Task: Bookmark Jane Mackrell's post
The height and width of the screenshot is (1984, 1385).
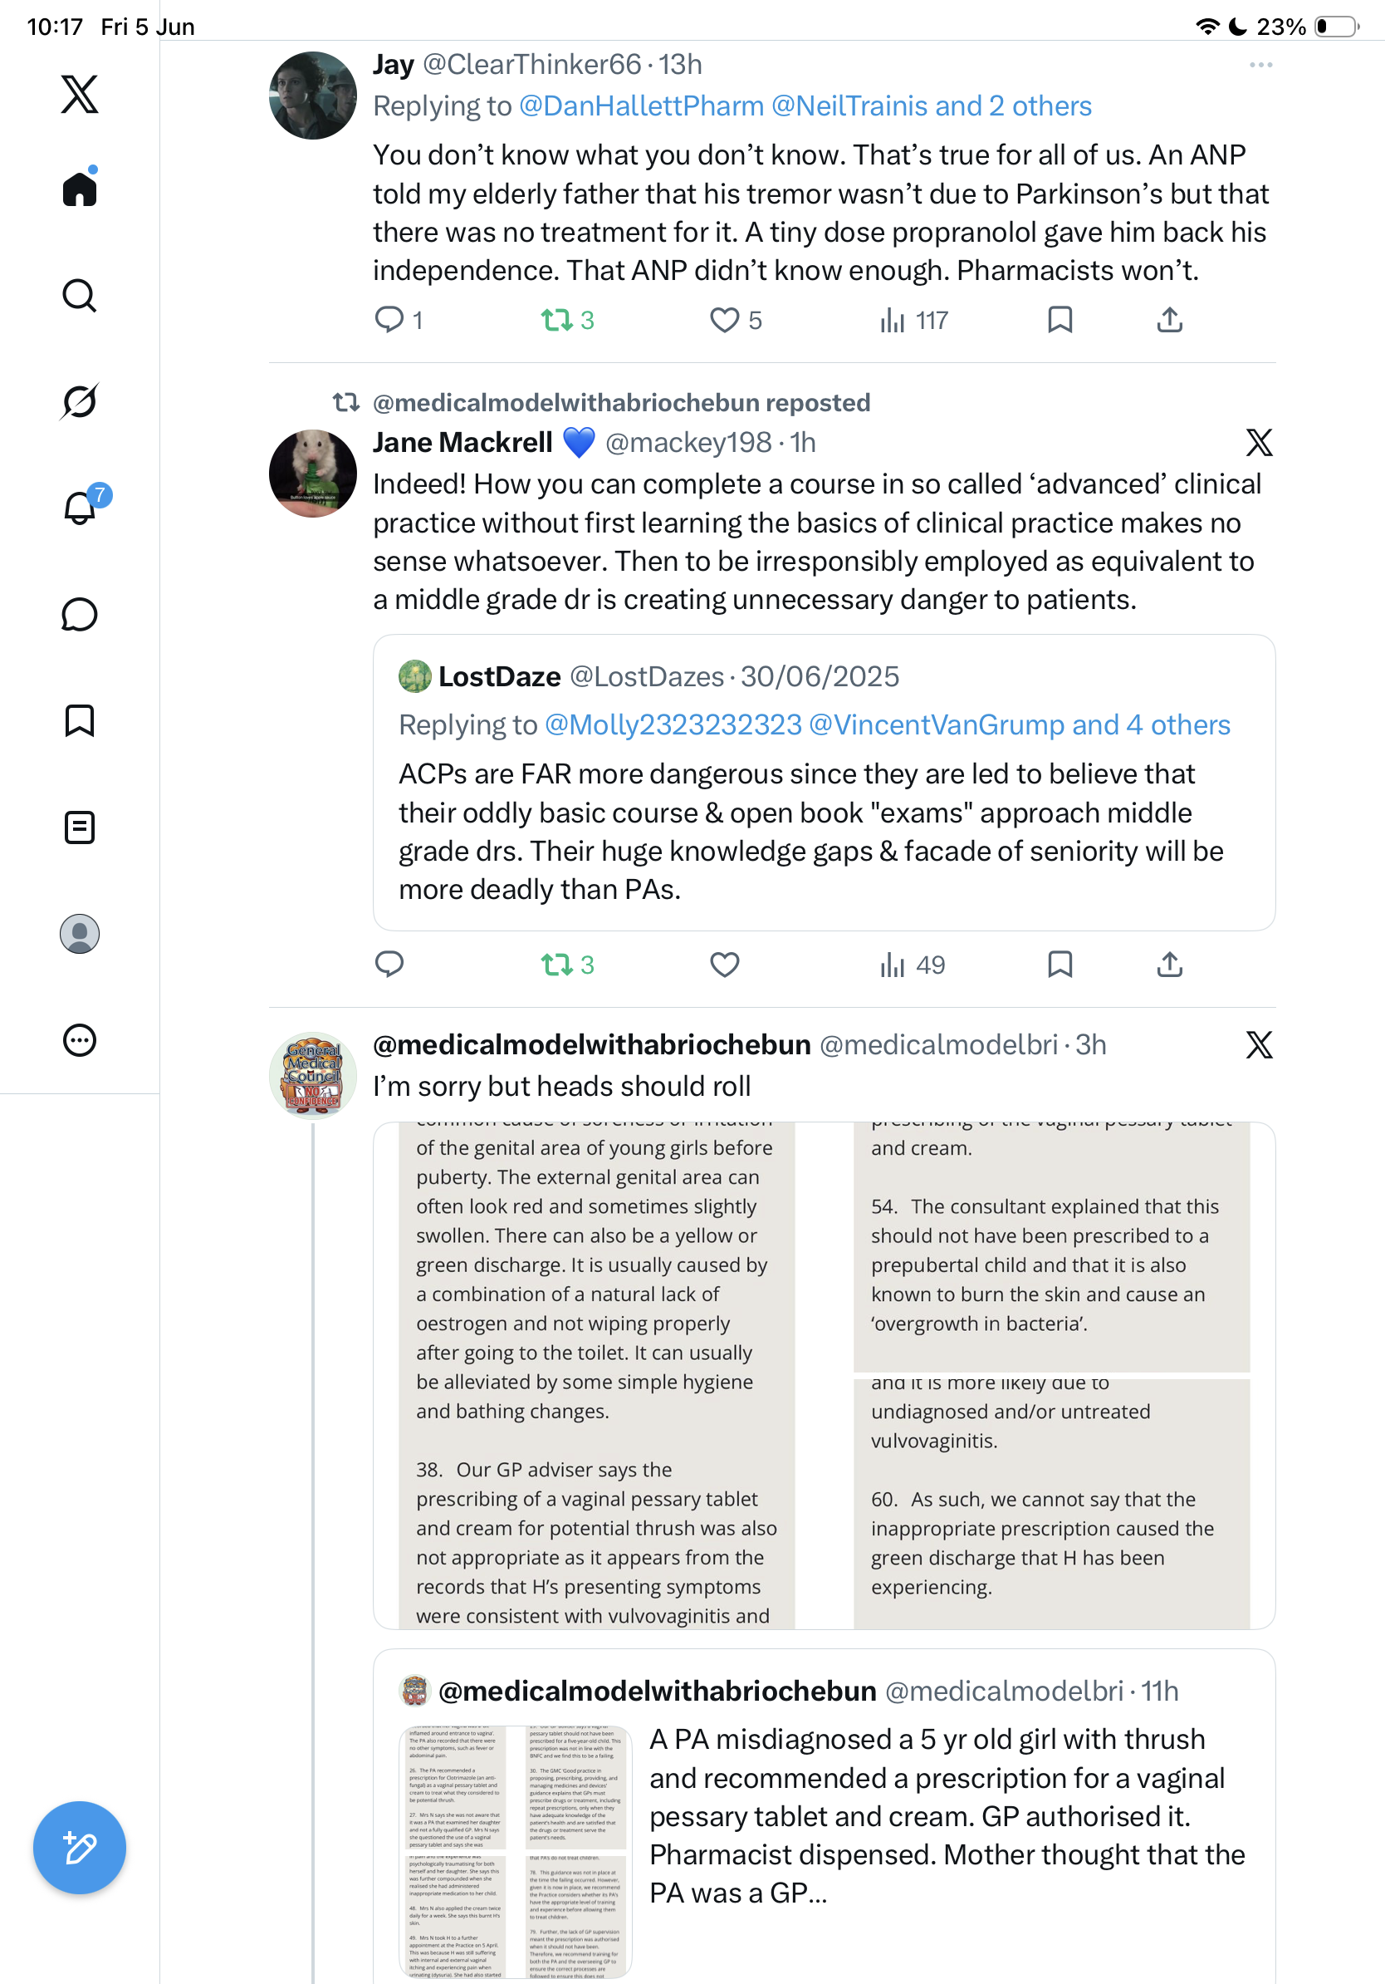Action: coord(1060,965)
